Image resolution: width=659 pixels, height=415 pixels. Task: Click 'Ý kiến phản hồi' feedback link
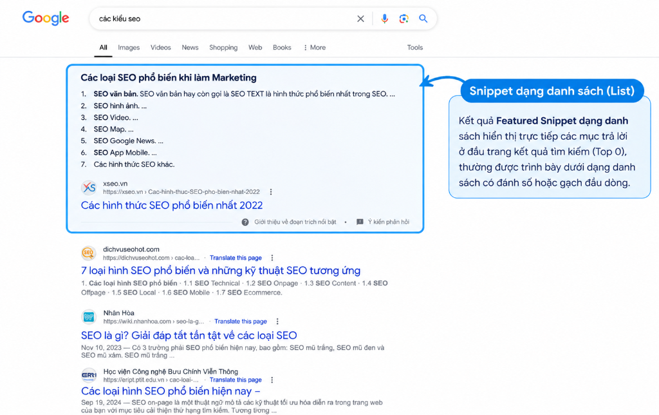coord(389,222)
